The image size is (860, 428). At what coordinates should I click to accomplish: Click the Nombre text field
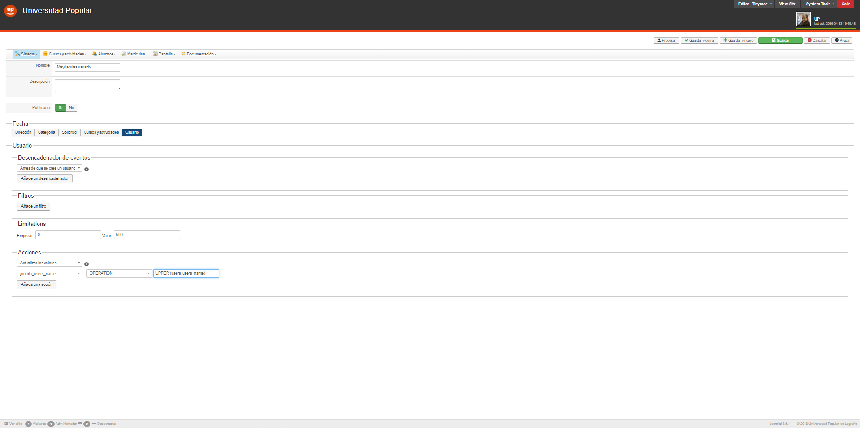click(87, 67)
